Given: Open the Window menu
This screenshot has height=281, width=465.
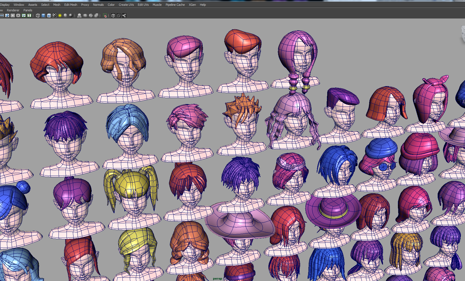Looking at the screenshot, I should [19, 5].
